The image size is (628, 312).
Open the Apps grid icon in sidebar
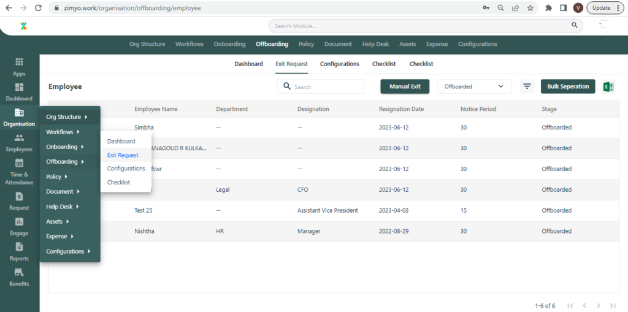coord(19,62)
